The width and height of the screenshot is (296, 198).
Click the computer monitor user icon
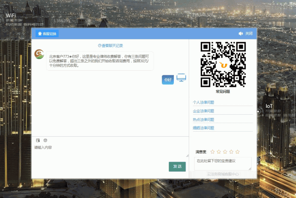(x=181, y=78)
